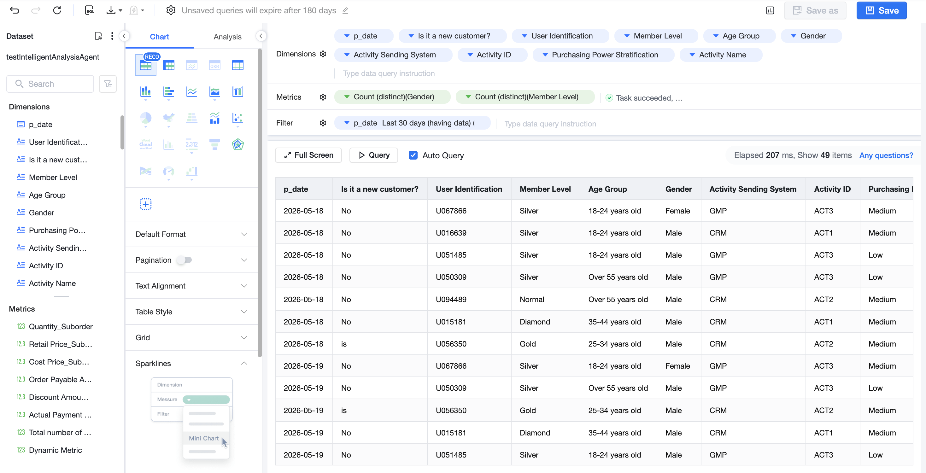This screenshot has width=926, height=473.
Task: Expand the Table Style section
Action: 191,312
